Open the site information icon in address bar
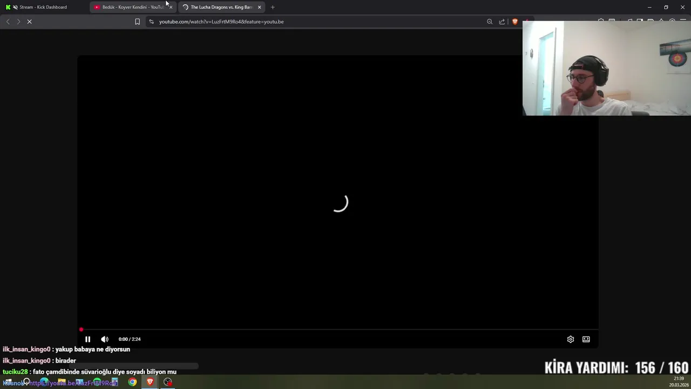Screen dimensions: 691x389 tap(151, 22)
